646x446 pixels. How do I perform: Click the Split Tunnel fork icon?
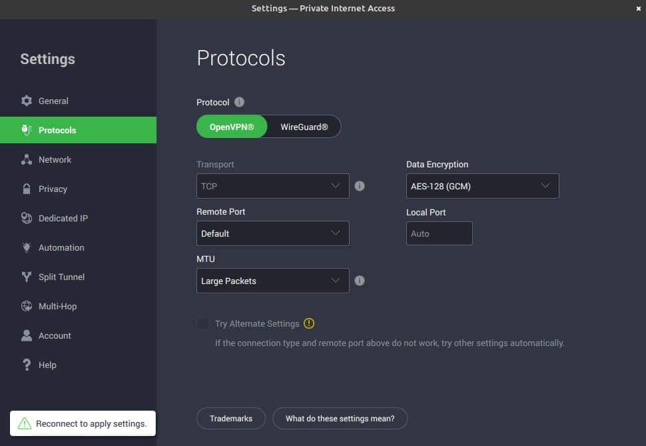(x=27, y=277)
